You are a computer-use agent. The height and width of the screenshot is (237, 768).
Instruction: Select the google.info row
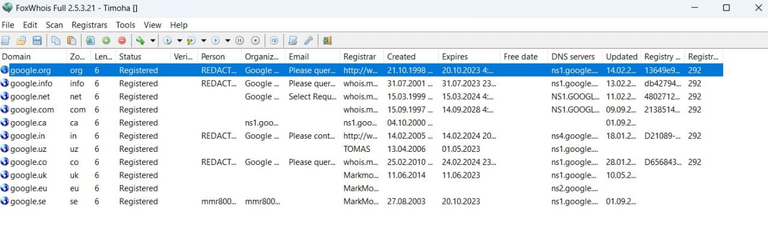[361, 83]
